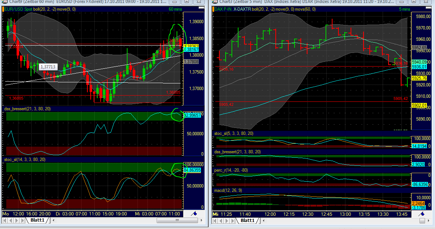The height and width of the screenshot is (229, 435).
Task: Click the 60 mins timeframe label
Action: (175, 8)
